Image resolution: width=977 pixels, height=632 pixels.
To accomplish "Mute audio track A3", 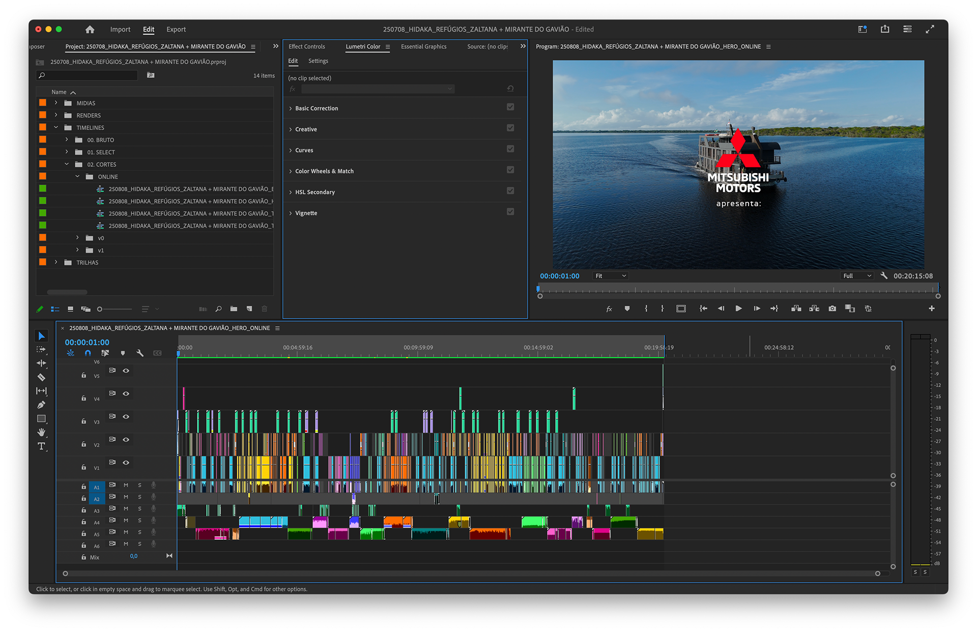I will (126, 509).
